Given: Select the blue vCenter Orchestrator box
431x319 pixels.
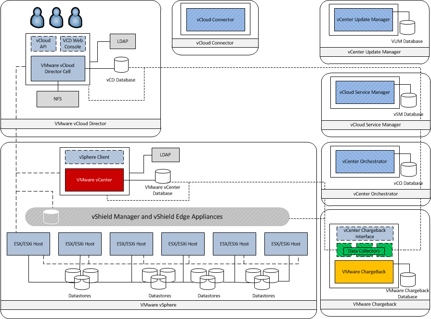Looking at the screenshot, I should point(365,162).
